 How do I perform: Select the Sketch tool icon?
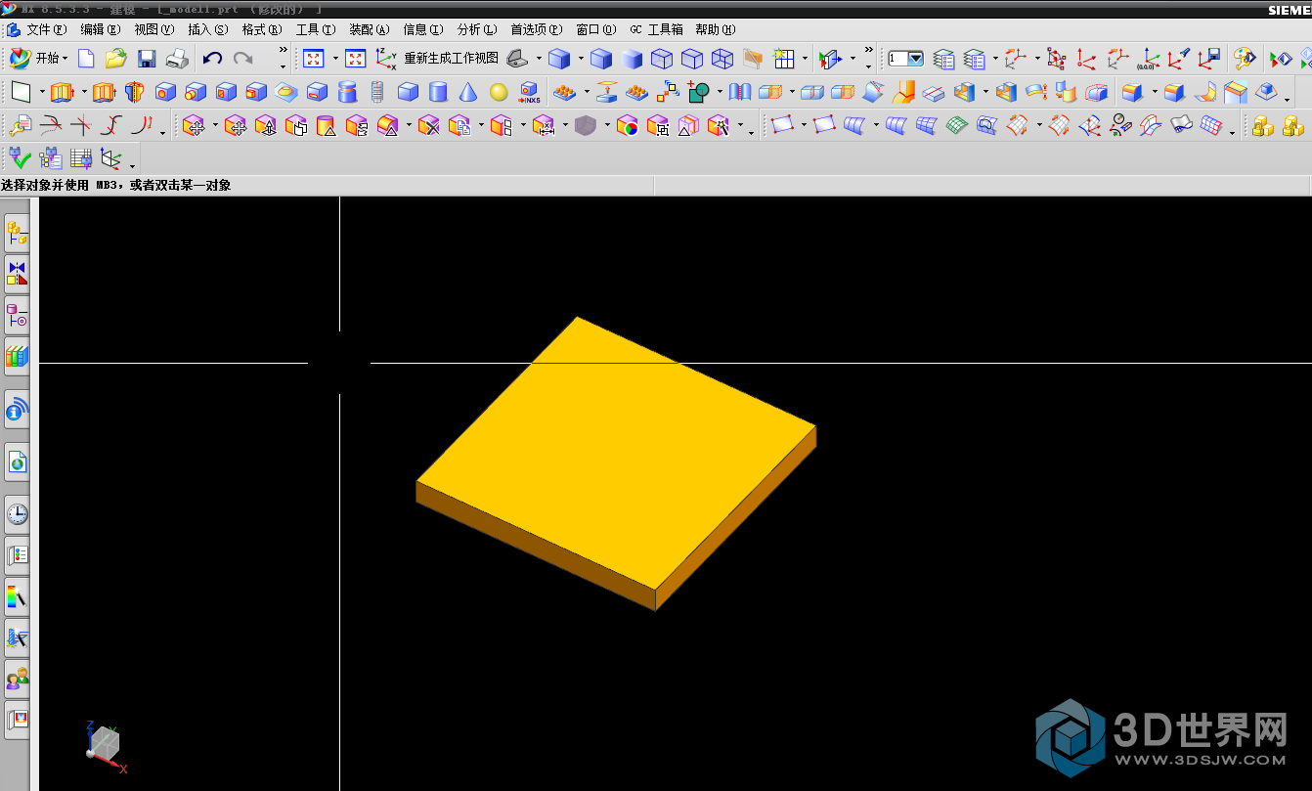click(22, 93)
